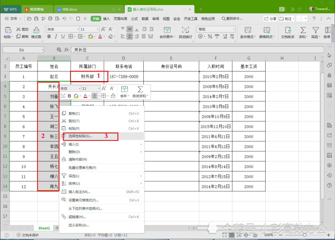Toggle middle vertical alignment in ribbon
This screenshot has width=335, height=240.
click(x=129, y=29)
